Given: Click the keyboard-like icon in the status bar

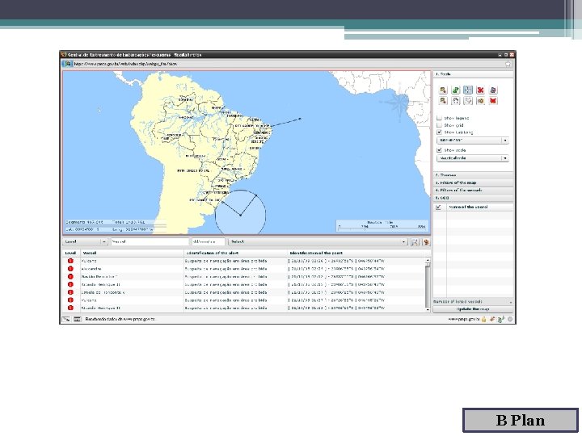Looking at the screenshot, I should (78, 319).
